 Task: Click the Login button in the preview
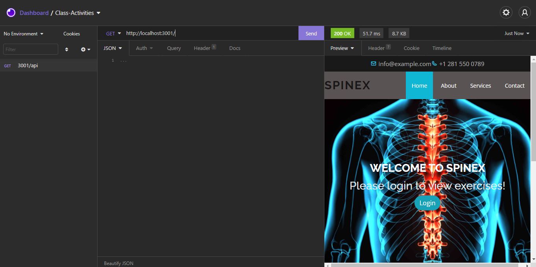427,203
